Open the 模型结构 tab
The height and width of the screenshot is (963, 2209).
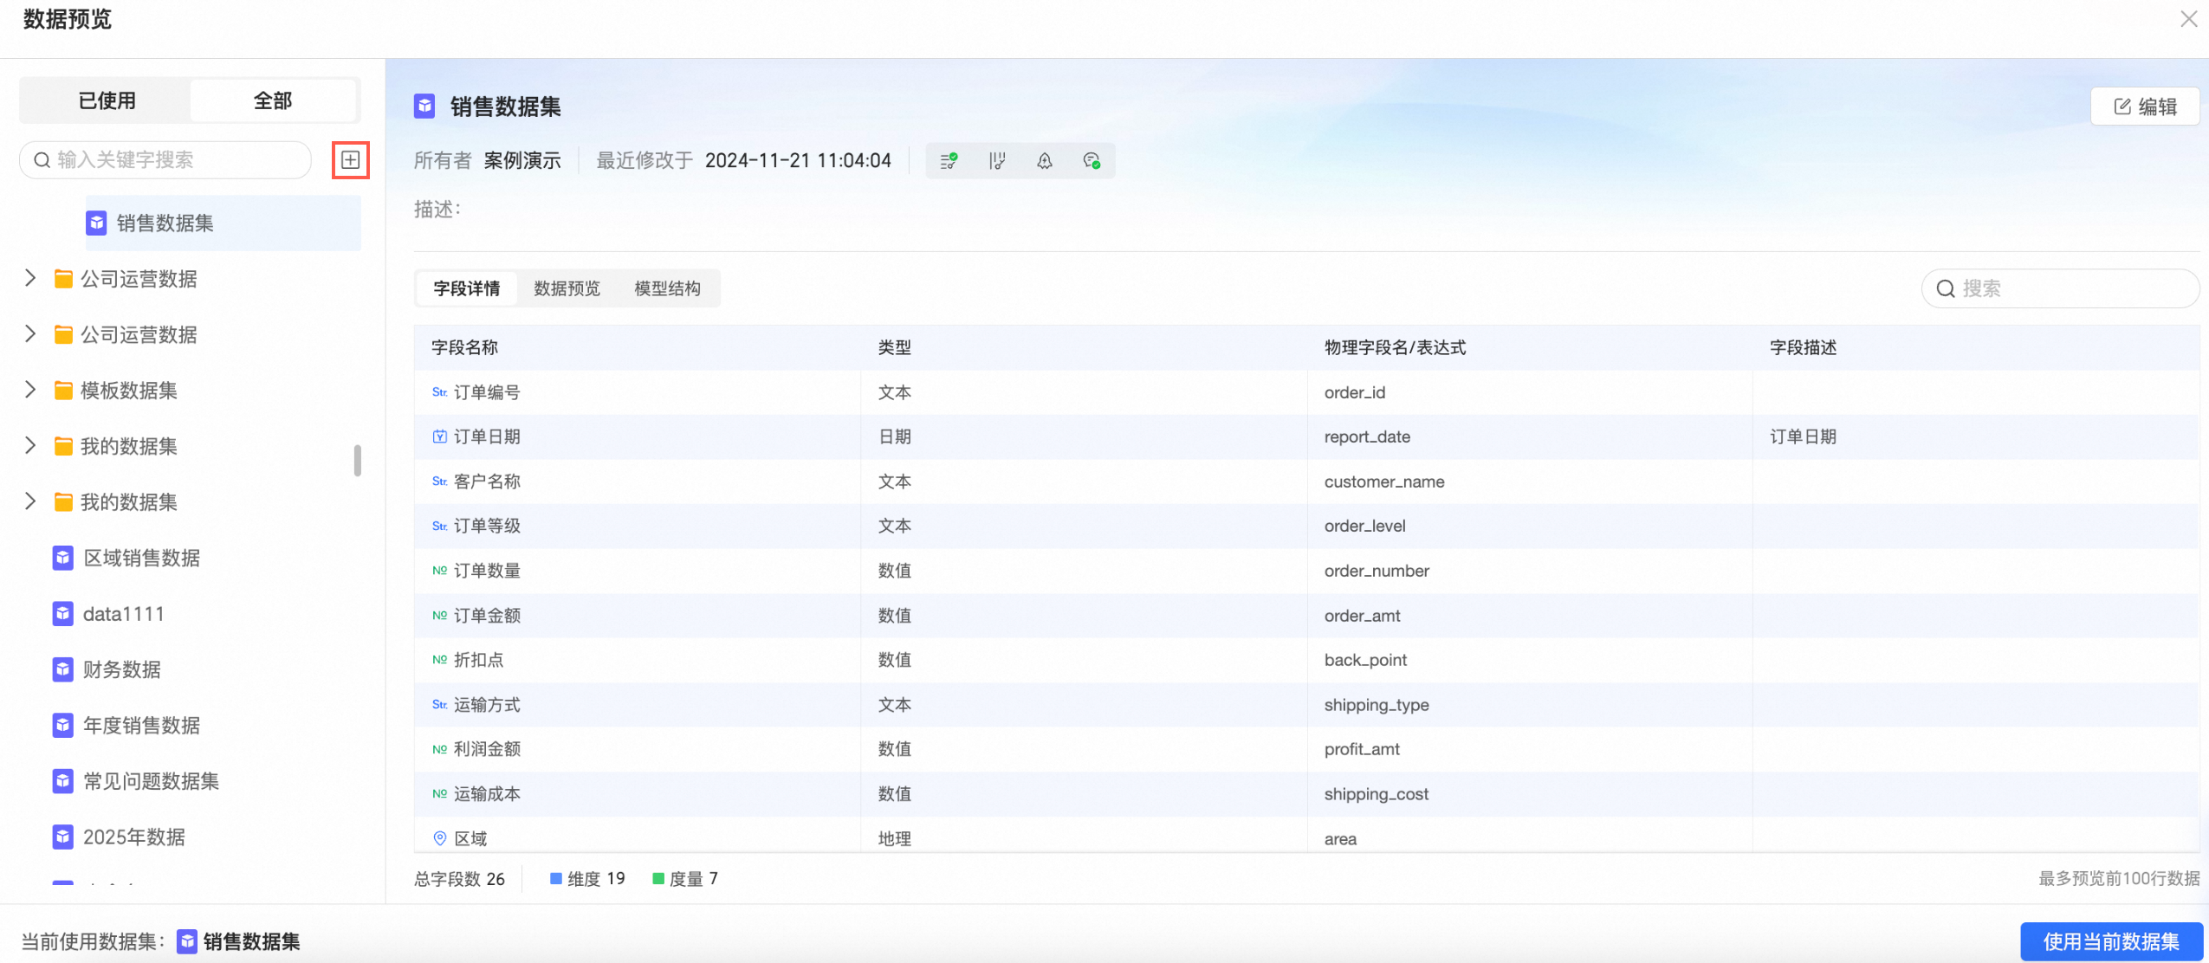pos(667,288)
